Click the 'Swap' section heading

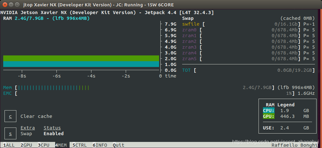pos(188,18)
